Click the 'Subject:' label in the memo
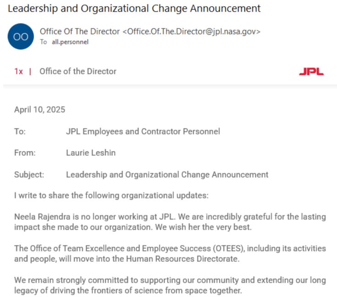The width and height of the screenshot is (337, 303). pyautogui.click(x=29, y=175)
